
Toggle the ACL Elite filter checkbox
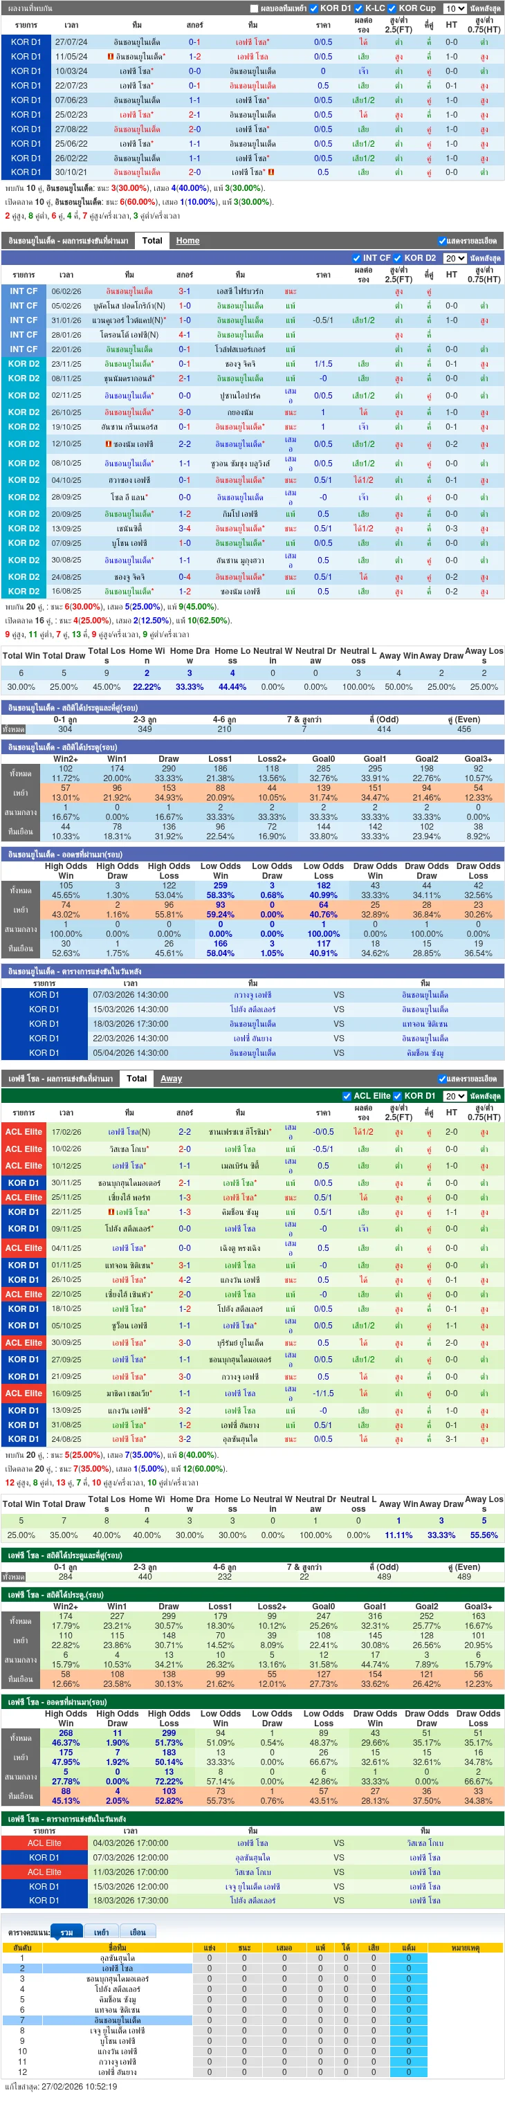tap(347, 1096)
